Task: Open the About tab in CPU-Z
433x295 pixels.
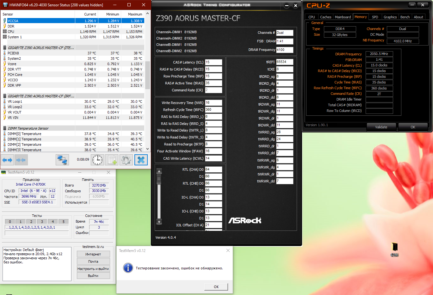Action: (x=418, y=17)
